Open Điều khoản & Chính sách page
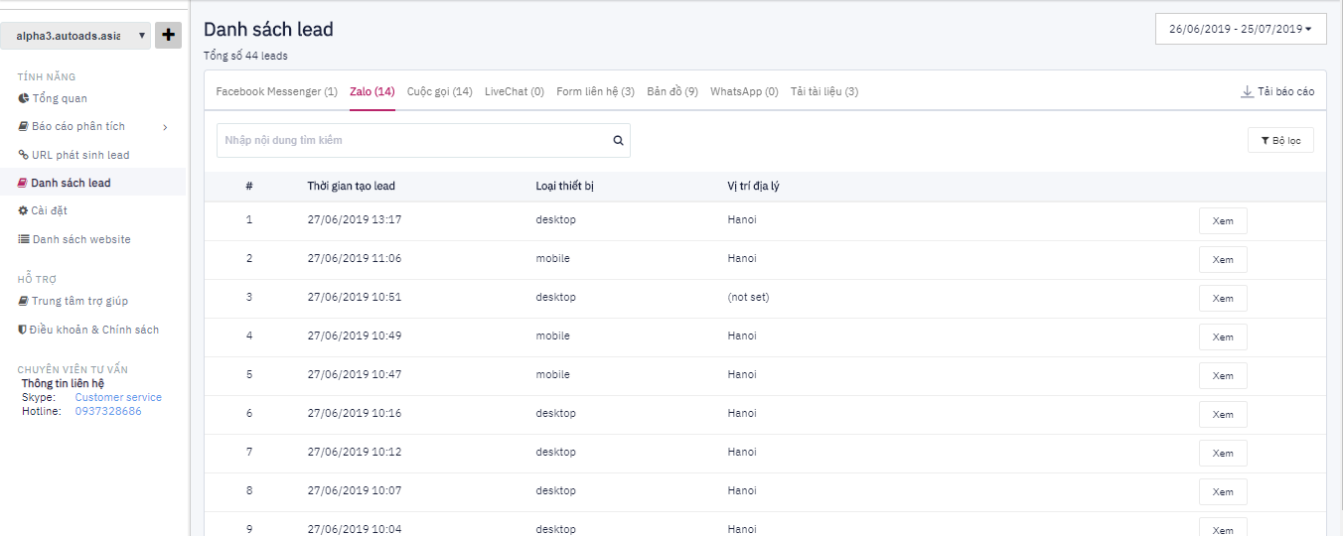Viewport: 1343px width, 536px height. [94, 330]
